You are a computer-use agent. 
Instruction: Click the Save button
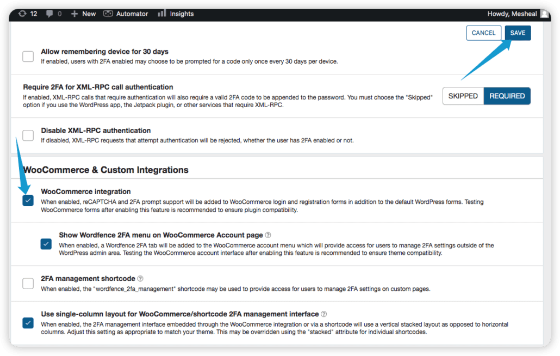pyautogui.click(x=518, y=33)
